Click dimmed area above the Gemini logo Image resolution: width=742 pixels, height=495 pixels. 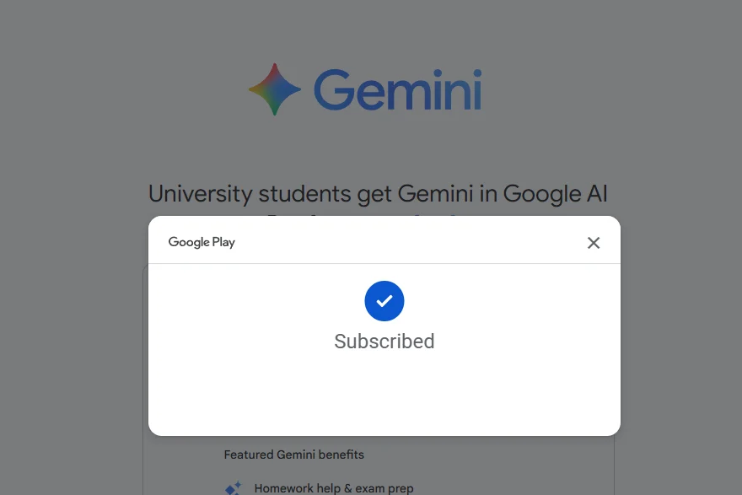pos(371,25)
